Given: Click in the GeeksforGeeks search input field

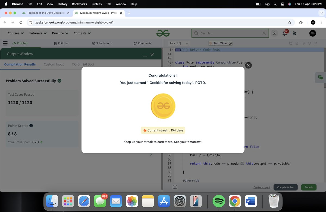Looking at the screenshot, I should tap(230, 33).
